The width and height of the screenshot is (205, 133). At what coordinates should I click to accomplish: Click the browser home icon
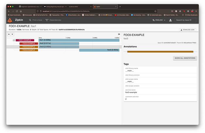point(21,11)
